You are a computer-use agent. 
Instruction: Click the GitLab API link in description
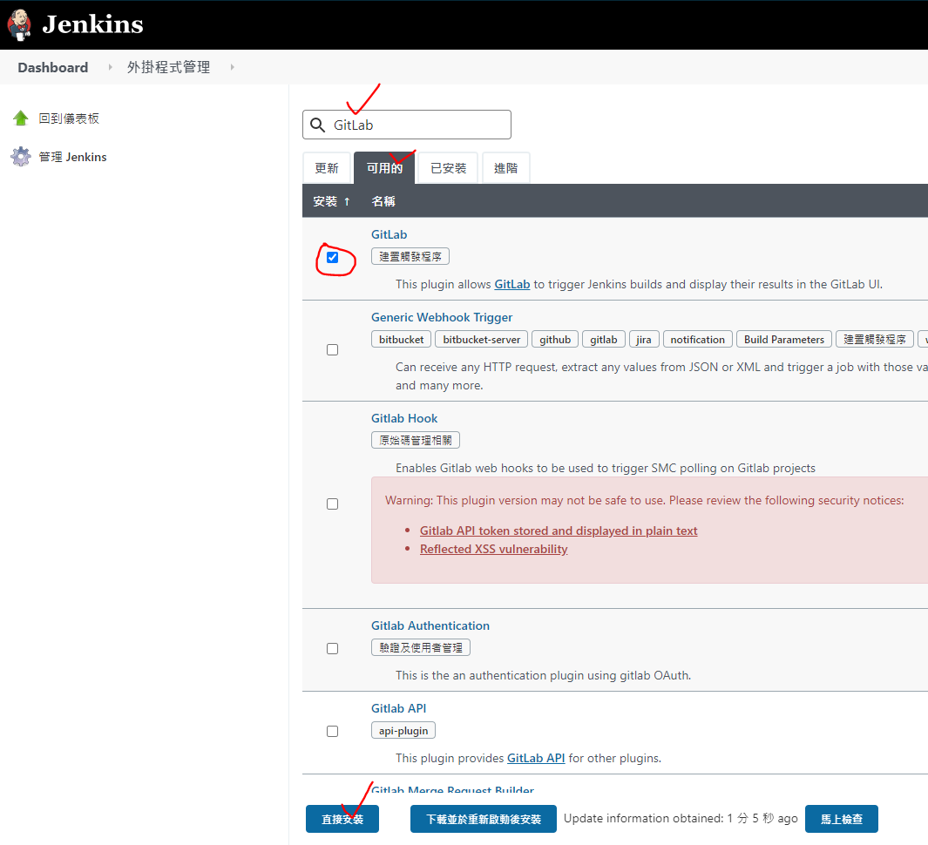[536, 758]
